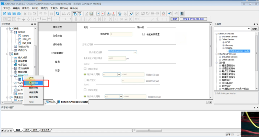Open the 同步模式选择 dropdown
The width and height of the screenshot is (259, 137).
pyautogui.click(x=135, y=52)
